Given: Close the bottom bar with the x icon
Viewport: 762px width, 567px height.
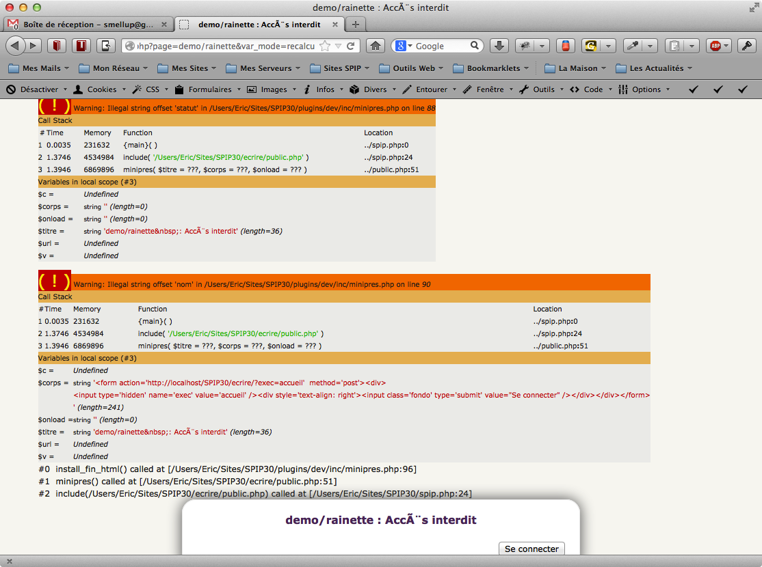Looking at the screenshot, I should tap(9, 561).
